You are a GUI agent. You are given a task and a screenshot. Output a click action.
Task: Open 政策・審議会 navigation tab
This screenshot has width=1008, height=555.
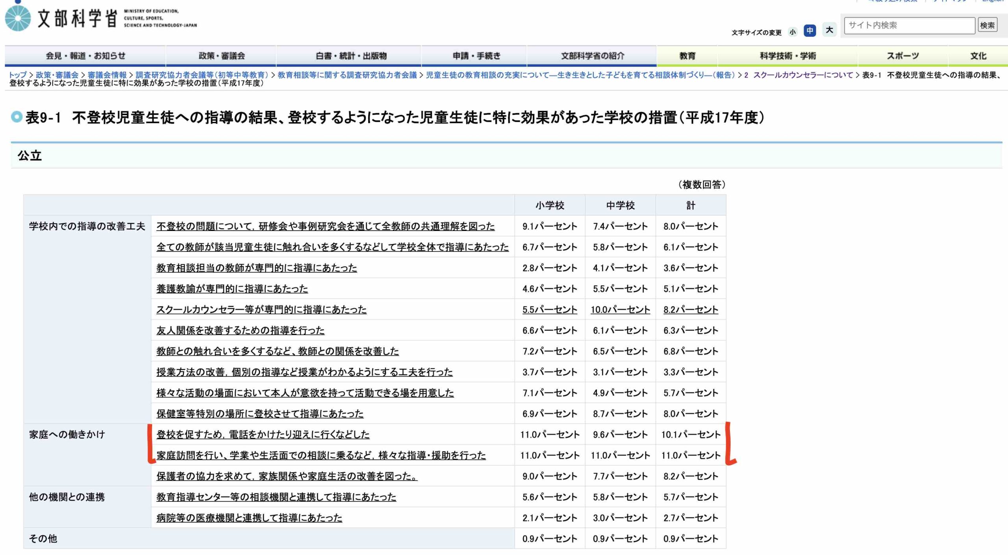[221, 56]
